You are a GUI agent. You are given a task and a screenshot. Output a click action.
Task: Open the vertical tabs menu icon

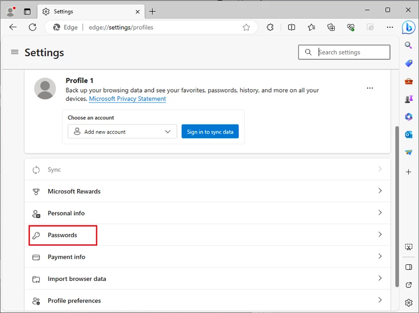click(27, 11)
